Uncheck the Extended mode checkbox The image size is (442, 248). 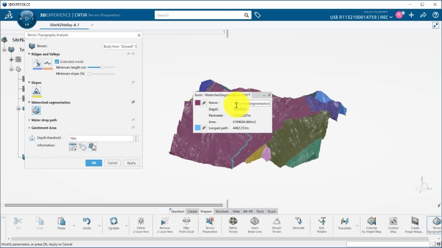point(57,62)
